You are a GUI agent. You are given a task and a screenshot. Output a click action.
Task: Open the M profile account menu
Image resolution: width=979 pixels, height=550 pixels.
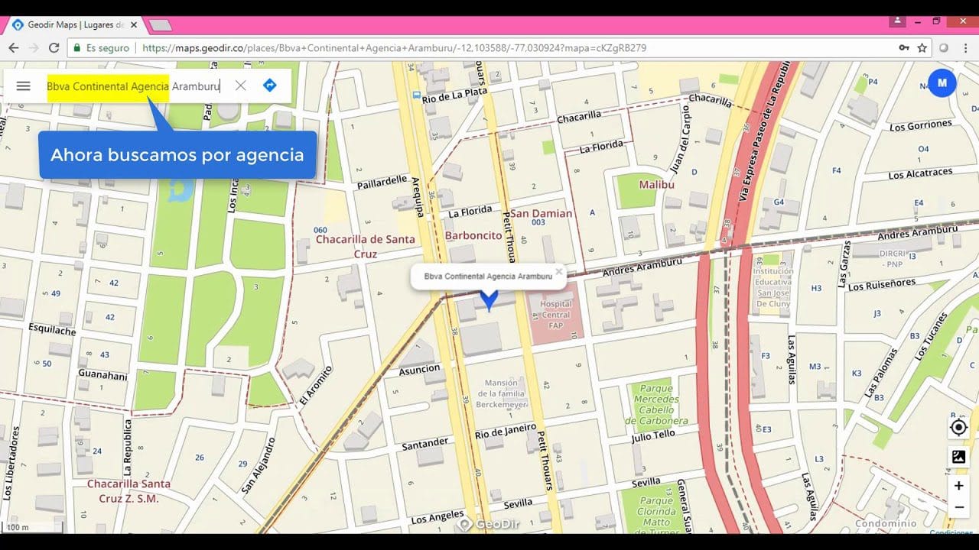942,83
